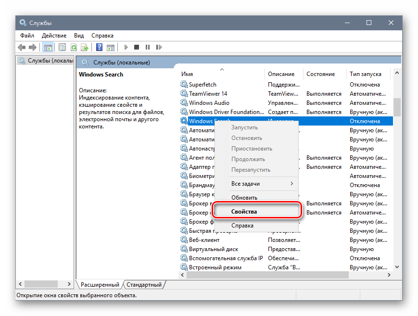Select the Веб-клиент service name
This screenshot has height=316, width=418.
(x=204, y=240)
